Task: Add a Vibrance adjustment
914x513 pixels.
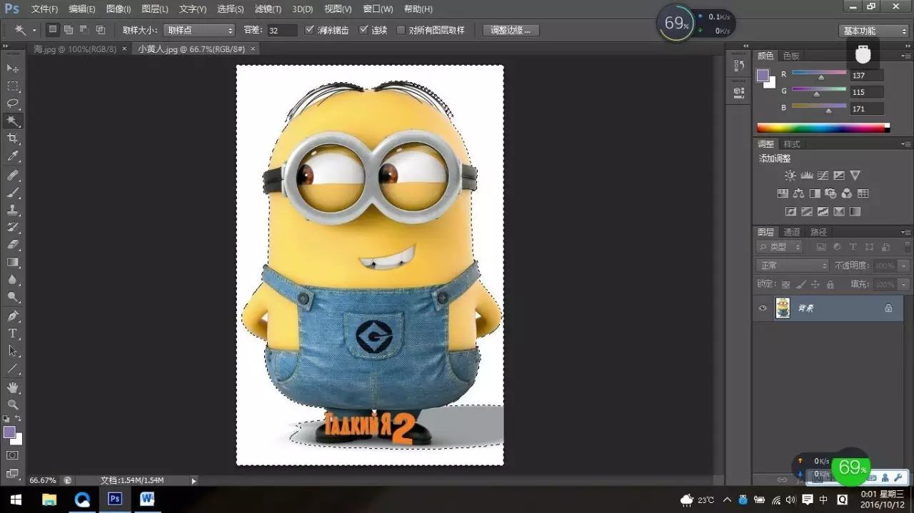Action: coord(855,176)
